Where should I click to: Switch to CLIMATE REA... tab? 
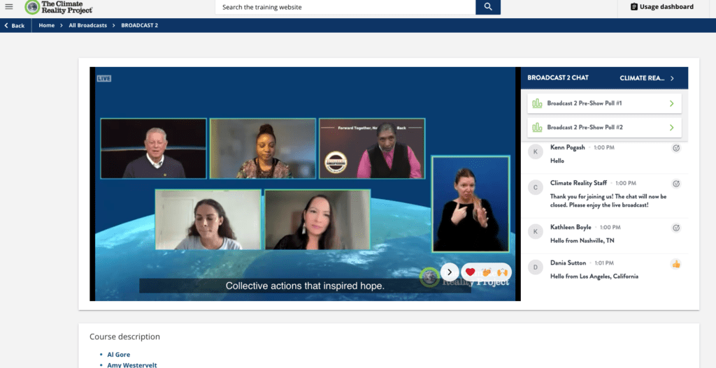(x=642, y=78)
